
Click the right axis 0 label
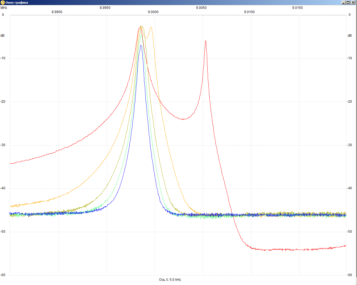coord(350,15)
